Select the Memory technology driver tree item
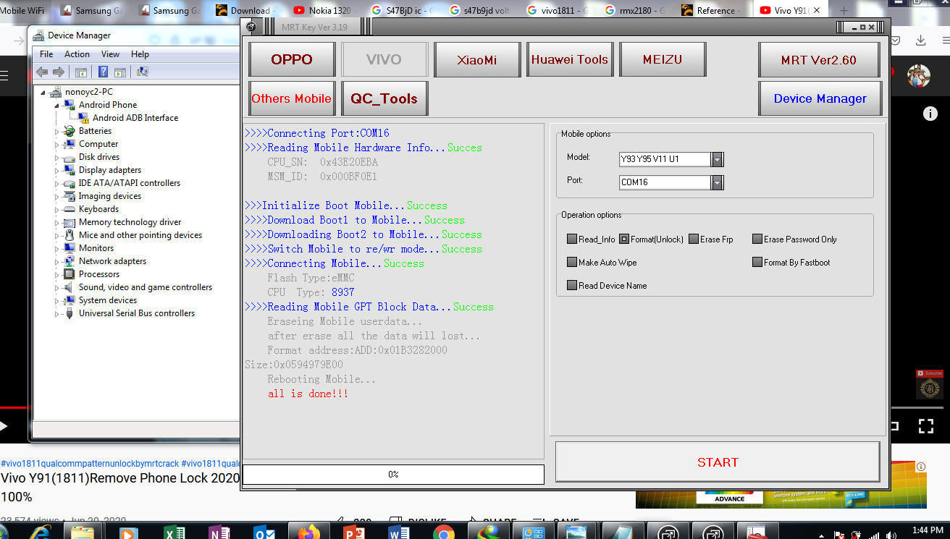The height and width of the screenshot is (539, 950). (x=130, y=222)
